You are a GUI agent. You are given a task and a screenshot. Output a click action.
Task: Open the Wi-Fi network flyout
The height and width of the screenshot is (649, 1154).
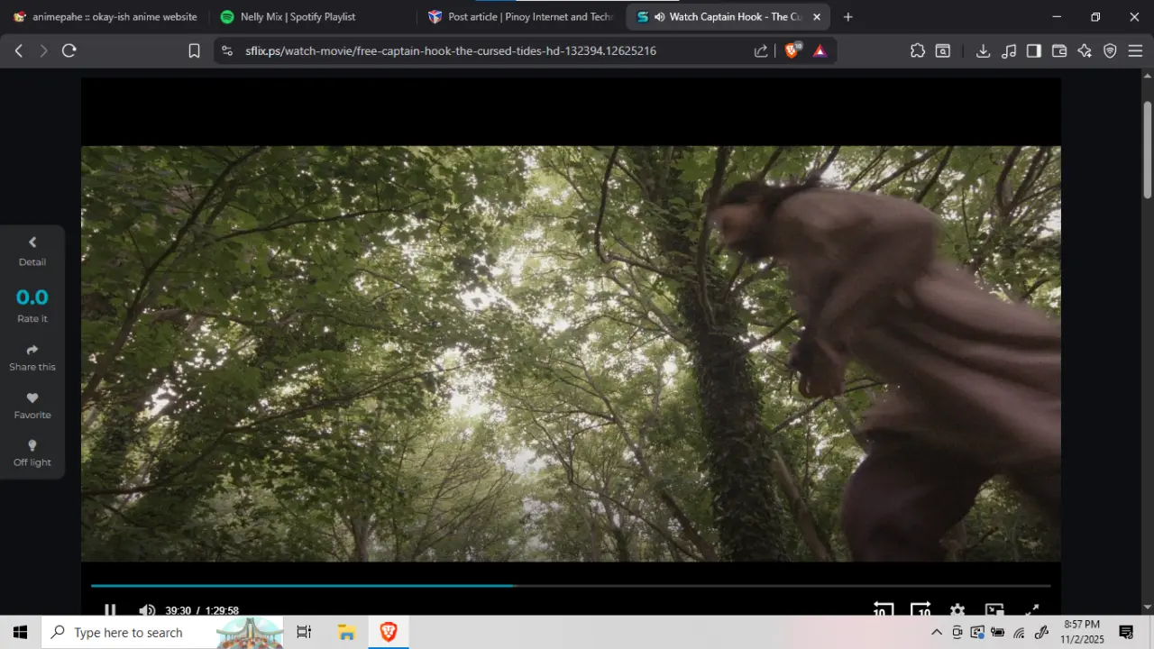[x=1019, y=633]
